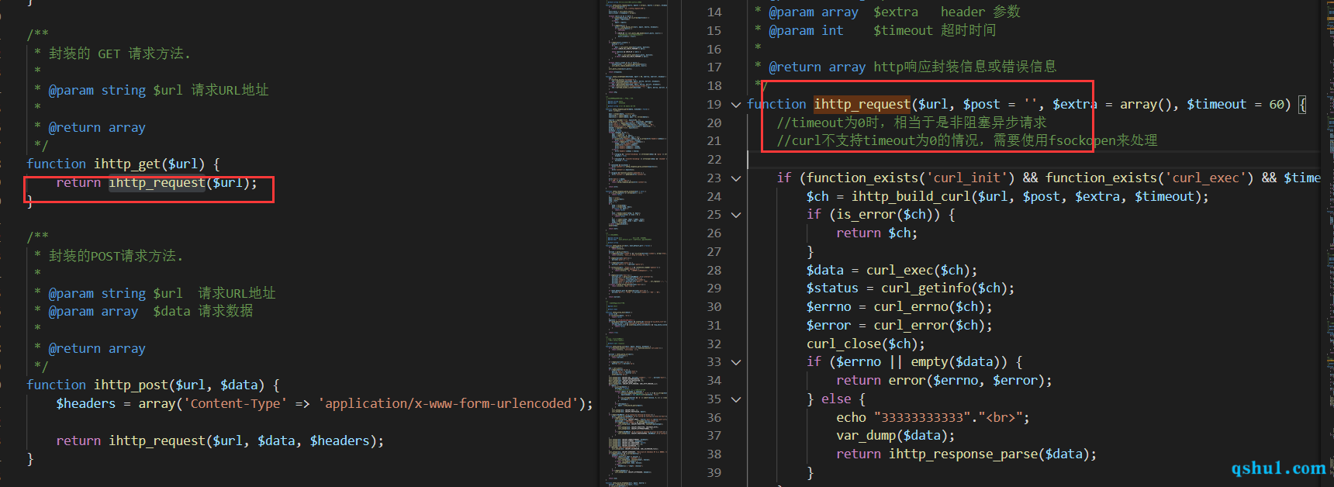Click the 封装的POST请求方法 comment

[116, 256]
